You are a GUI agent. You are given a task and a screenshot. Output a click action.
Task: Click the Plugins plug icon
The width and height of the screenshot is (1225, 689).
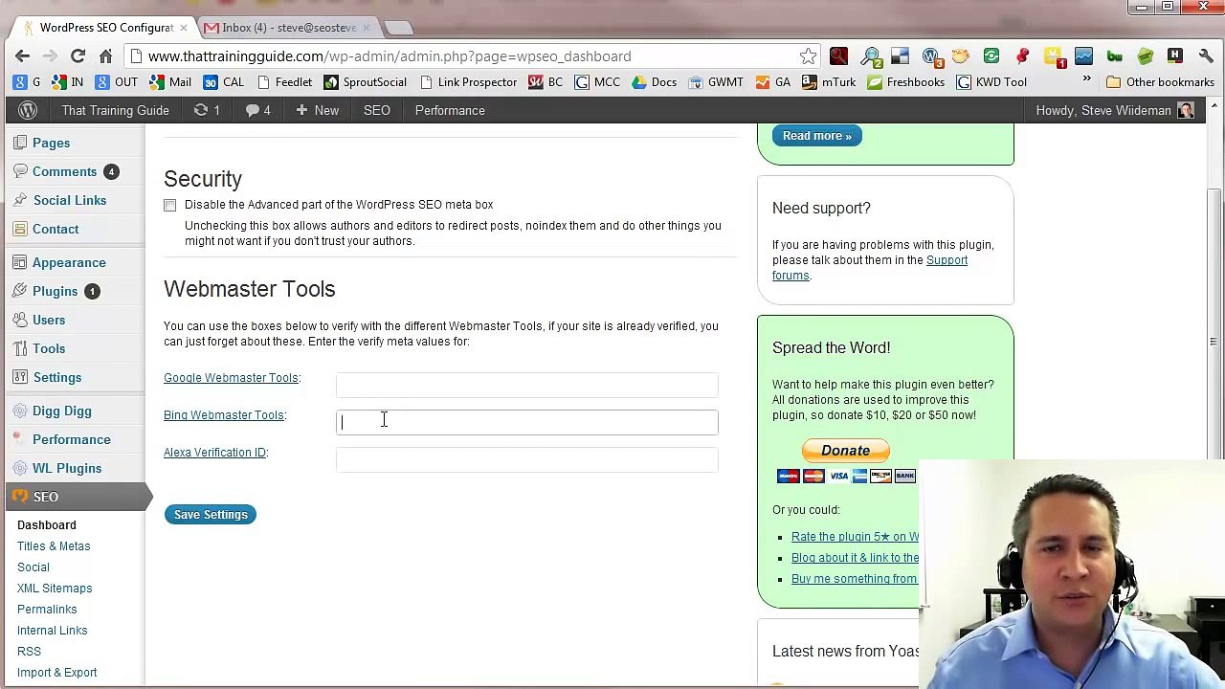(x=20, y=291)
